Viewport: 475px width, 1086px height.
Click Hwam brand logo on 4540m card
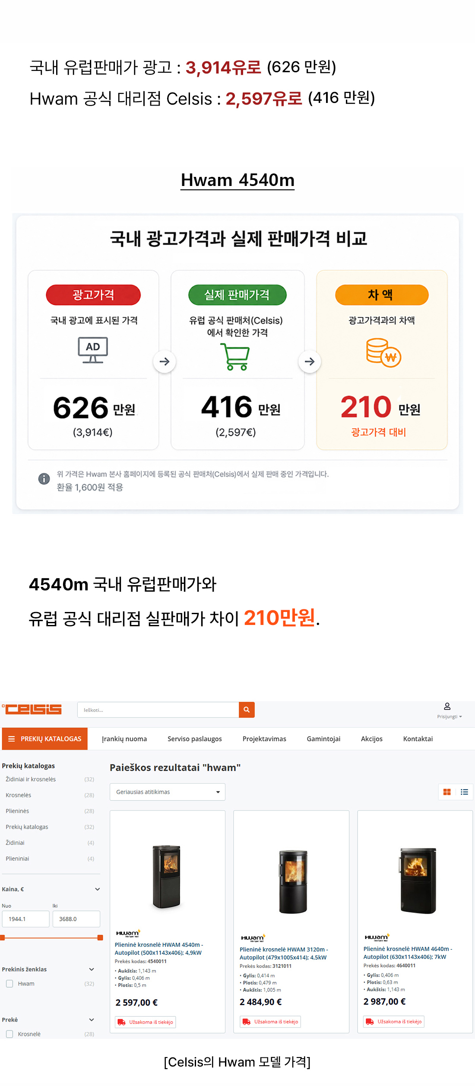(x=128, y=933)
